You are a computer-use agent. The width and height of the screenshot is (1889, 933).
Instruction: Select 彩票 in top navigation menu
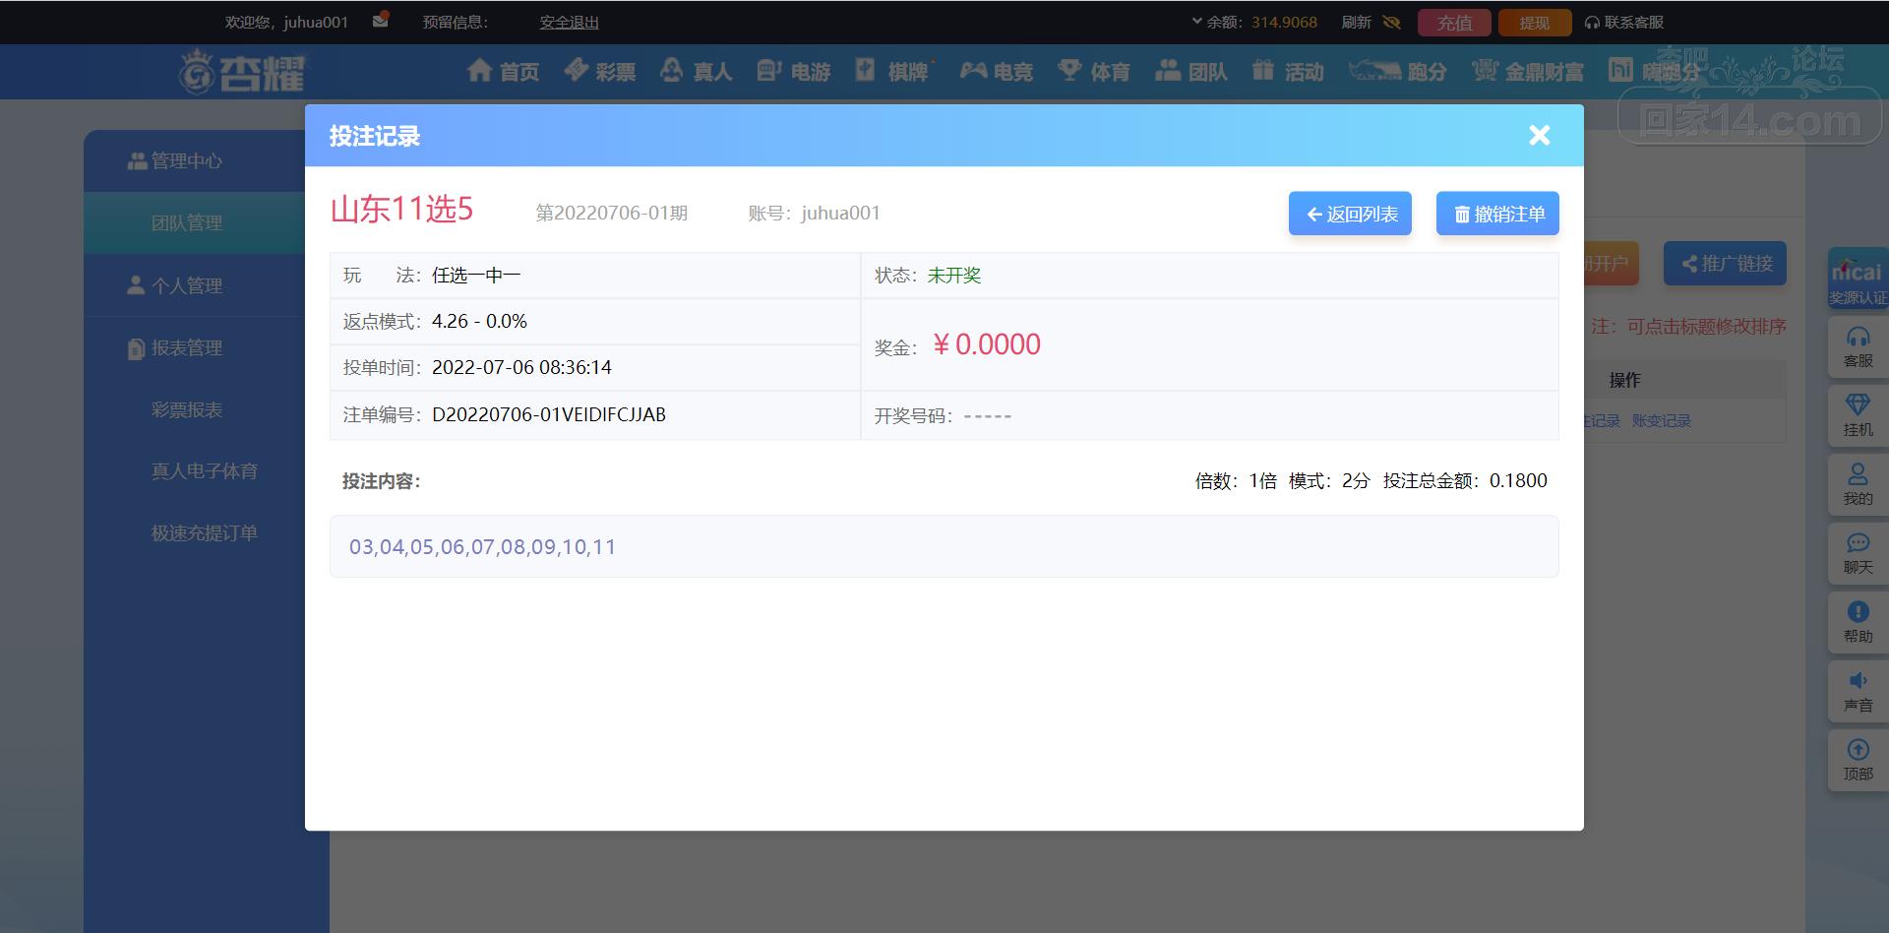600,71
